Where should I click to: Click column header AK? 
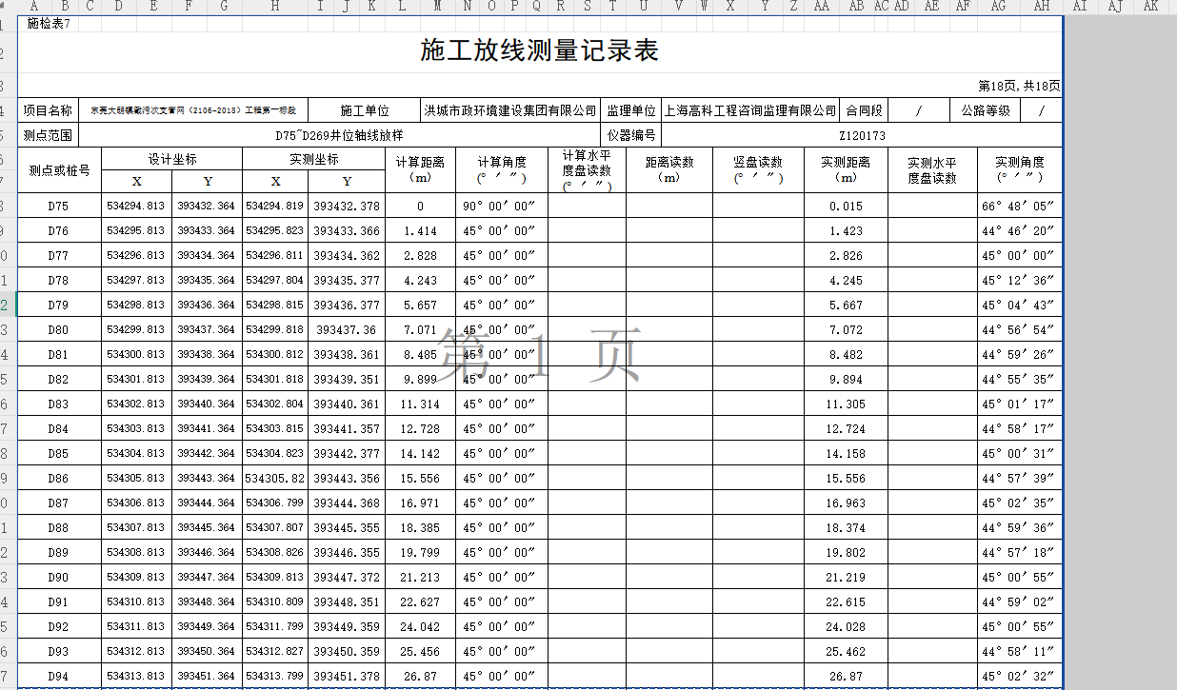(1150, 7)
